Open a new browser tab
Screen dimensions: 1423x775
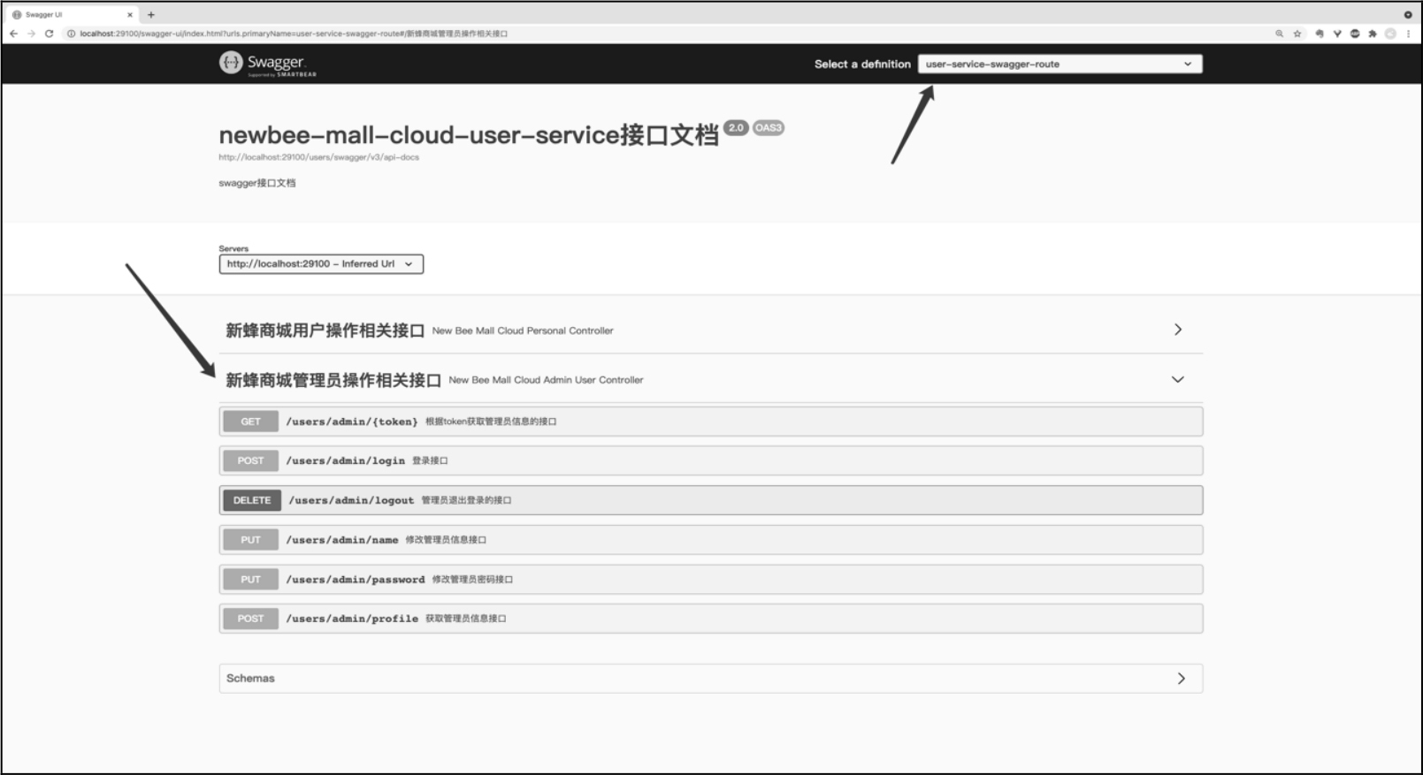click(151, 14)
